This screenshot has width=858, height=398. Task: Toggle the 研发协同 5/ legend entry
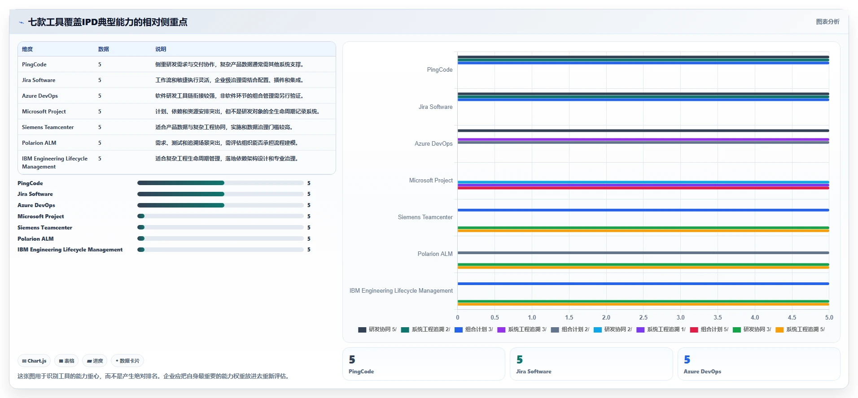point(377,329)
